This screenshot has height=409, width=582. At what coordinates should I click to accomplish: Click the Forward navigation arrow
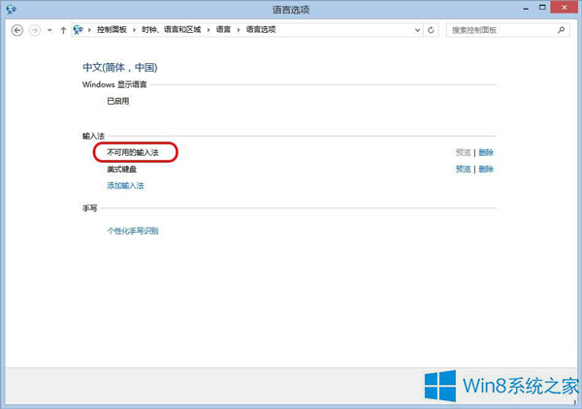coord(35,30)
